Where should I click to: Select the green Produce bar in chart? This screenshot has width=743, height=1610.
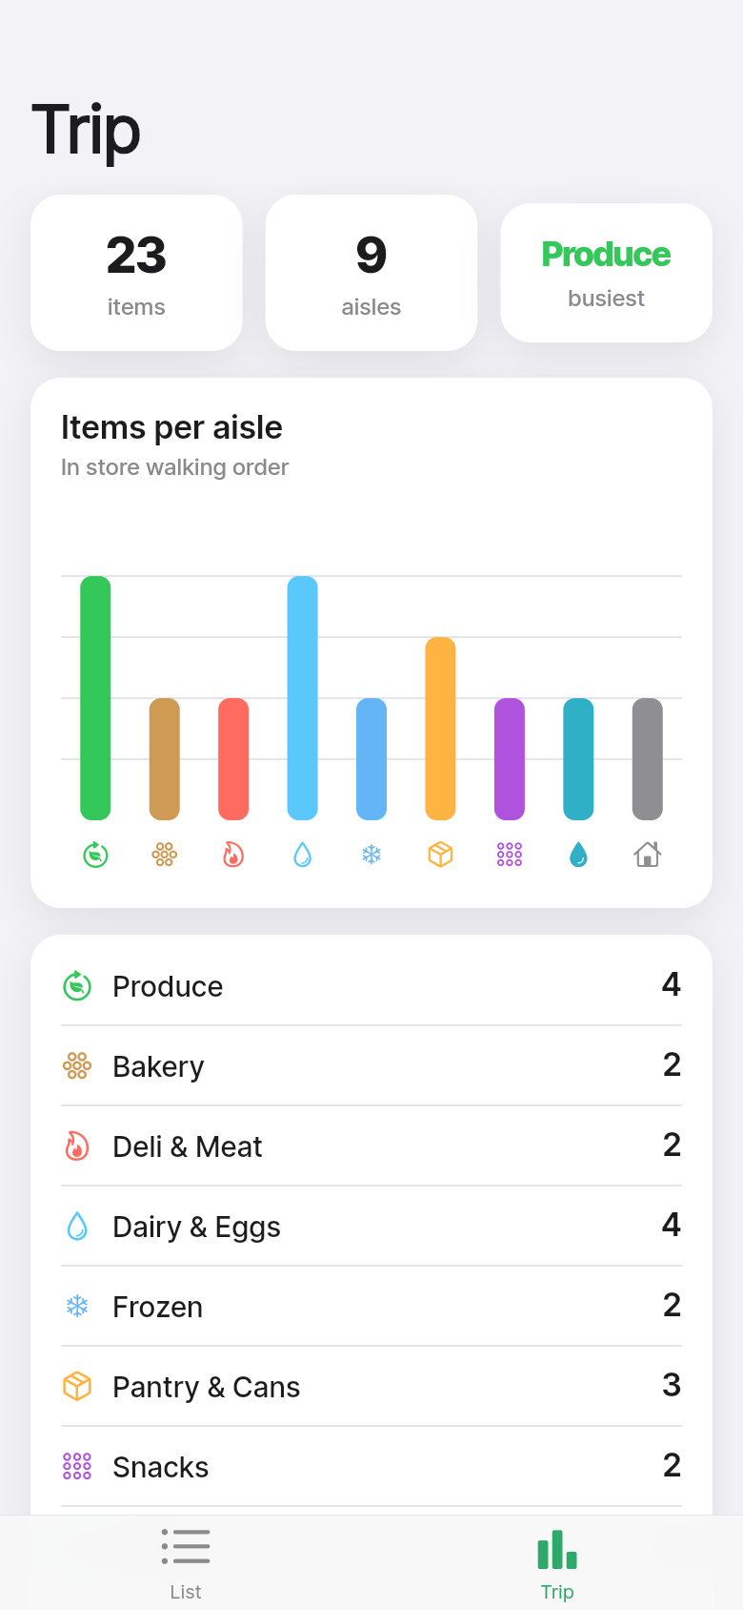tap(95, 698)
